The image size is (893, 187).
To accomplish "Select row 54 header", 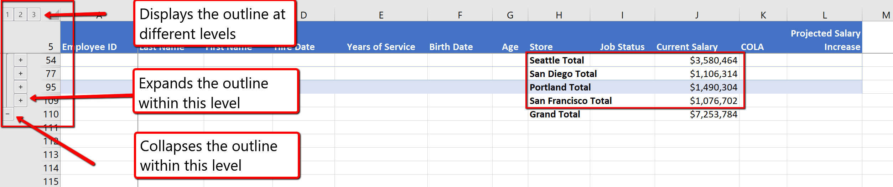I will (51, 60).
